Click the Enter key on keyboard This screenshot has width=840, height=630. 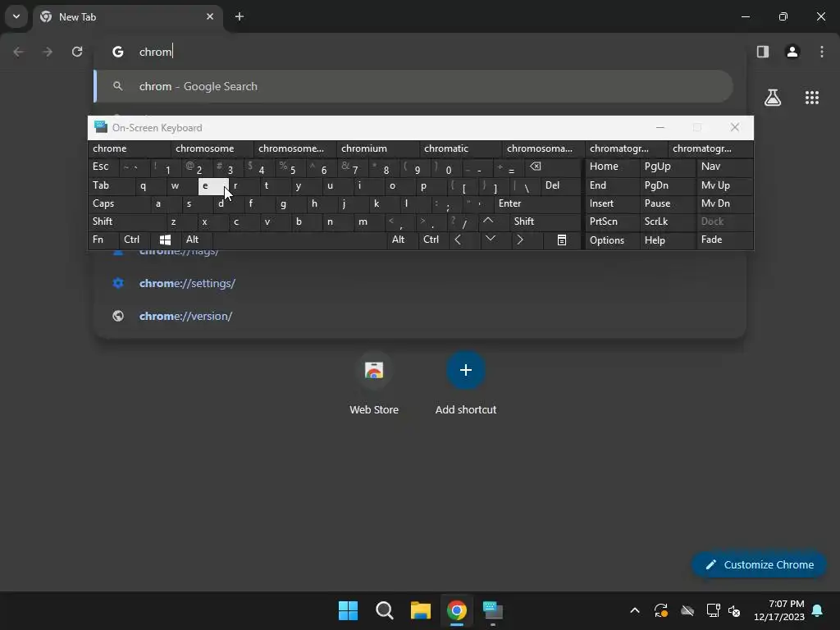pos(537,203)
